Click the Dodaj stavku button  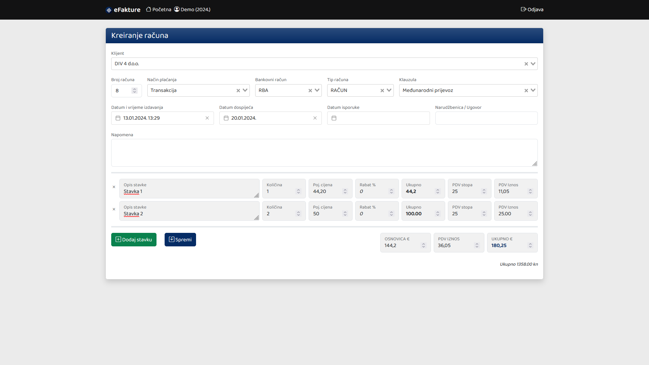134,240
